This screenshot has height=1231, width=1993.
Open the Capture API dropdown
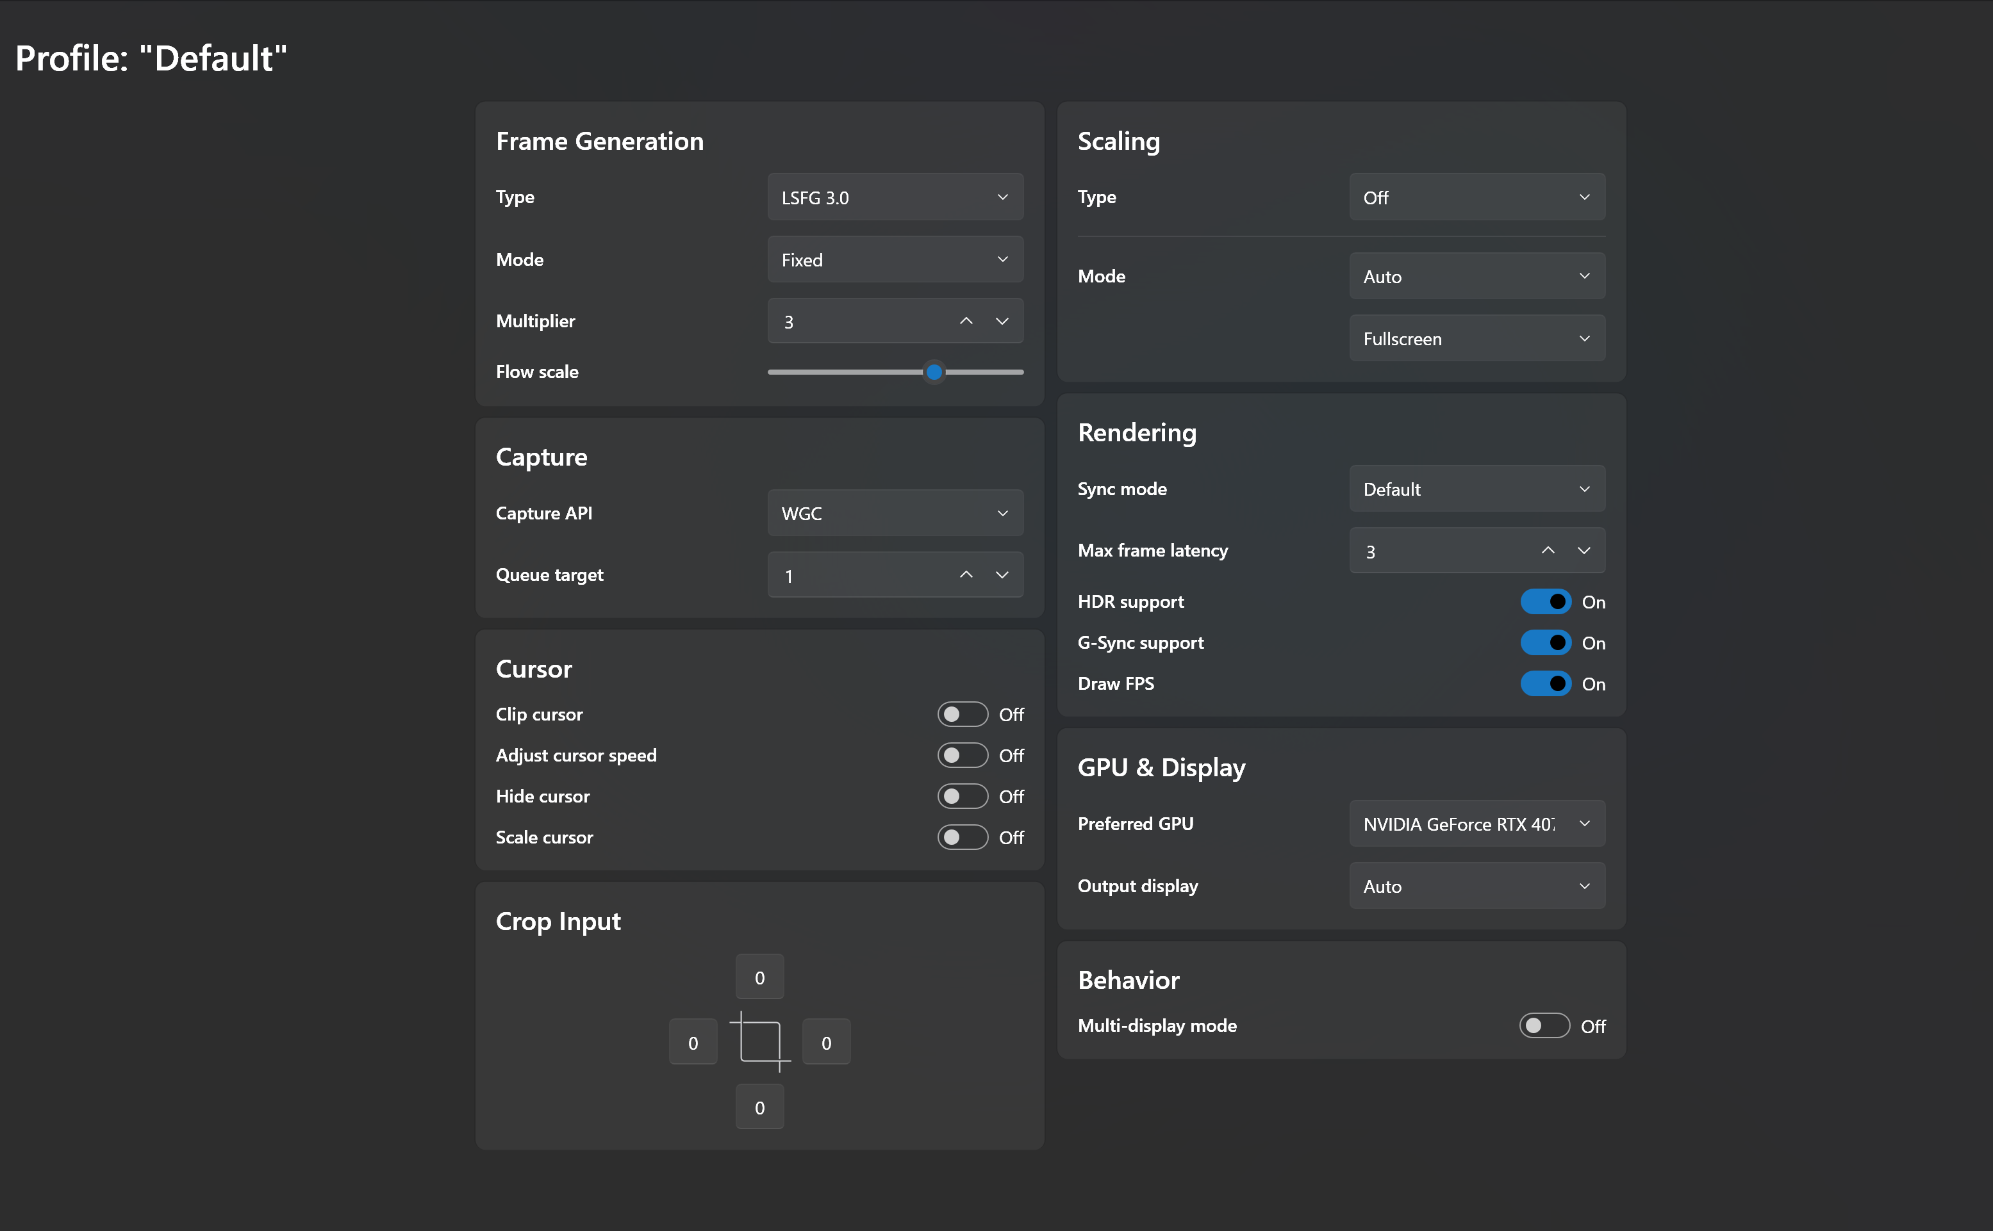click(x=894, y=513)
